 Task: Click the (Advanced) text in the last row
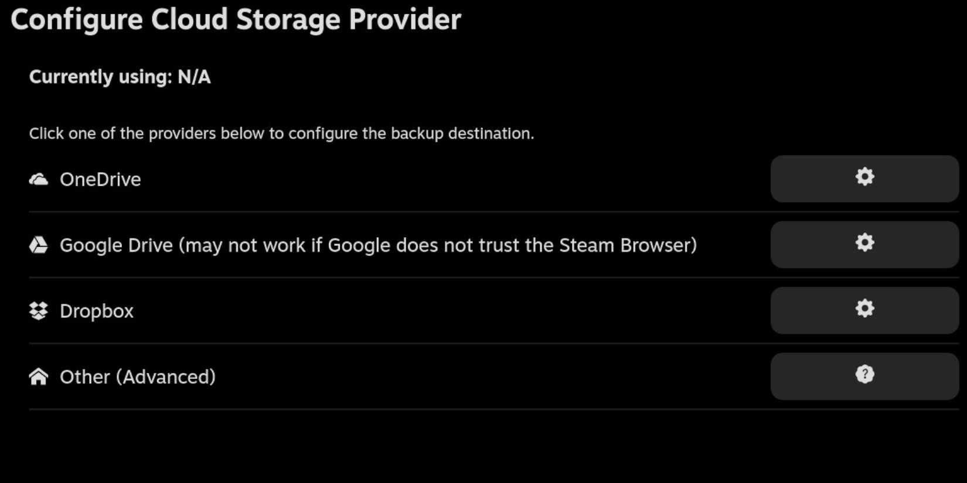click(x=166, y=377)
